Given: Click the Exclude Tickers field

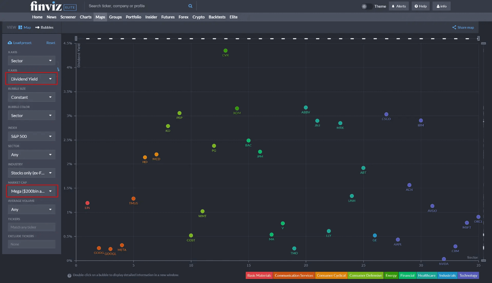Looking at the screenshot, I should (32, 244).
